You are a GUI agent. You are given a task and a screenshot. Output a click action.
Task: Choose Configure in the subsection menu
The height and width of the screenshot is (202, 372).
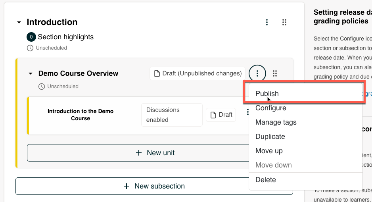click(270, 108)
